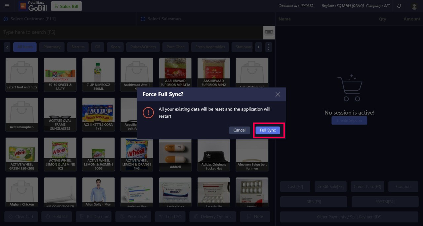The image size is (423, 226).
Task: Choose Credit Card[F3] payment
Action: click(x=367, y=187)
